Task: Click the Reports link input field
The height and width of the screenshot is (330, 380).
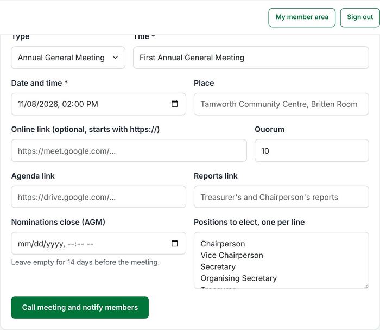Action: tap(281, 196)
